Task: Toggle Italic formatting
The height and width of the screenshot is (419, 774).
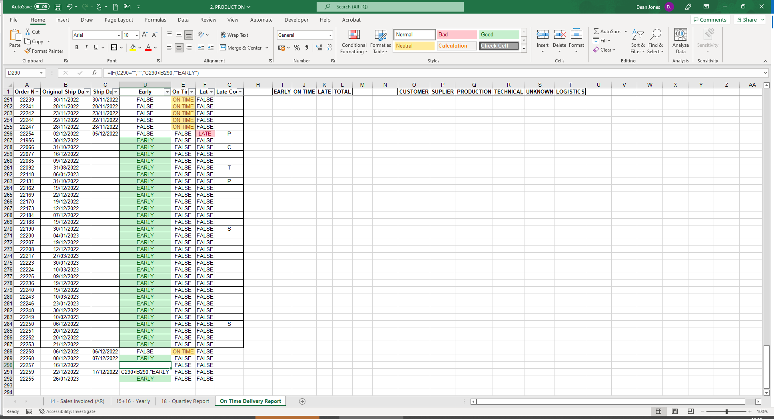Action: (x=86, y=48)
